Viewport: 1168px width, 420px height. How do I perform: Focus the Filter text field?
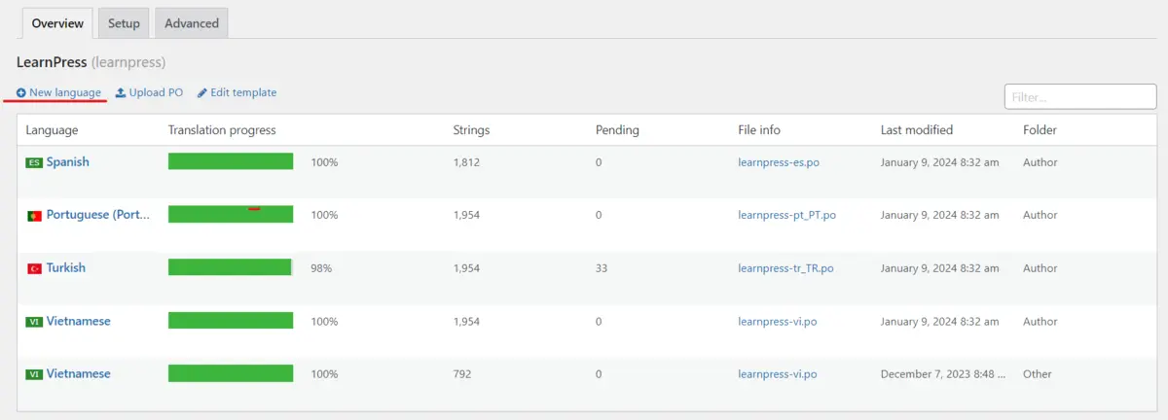tap(1067, 97)
